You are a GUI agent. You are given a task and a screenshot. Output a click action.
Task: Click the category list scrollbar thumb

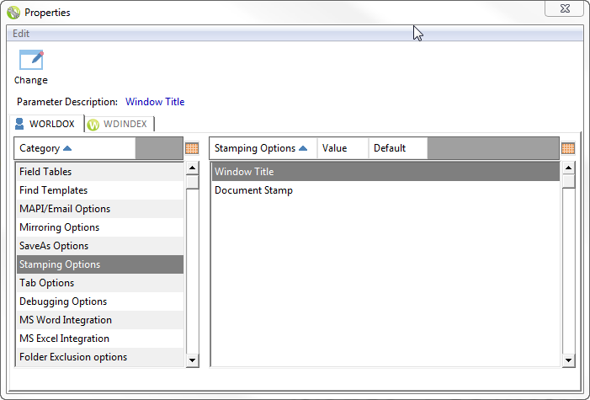coord(192,182)
